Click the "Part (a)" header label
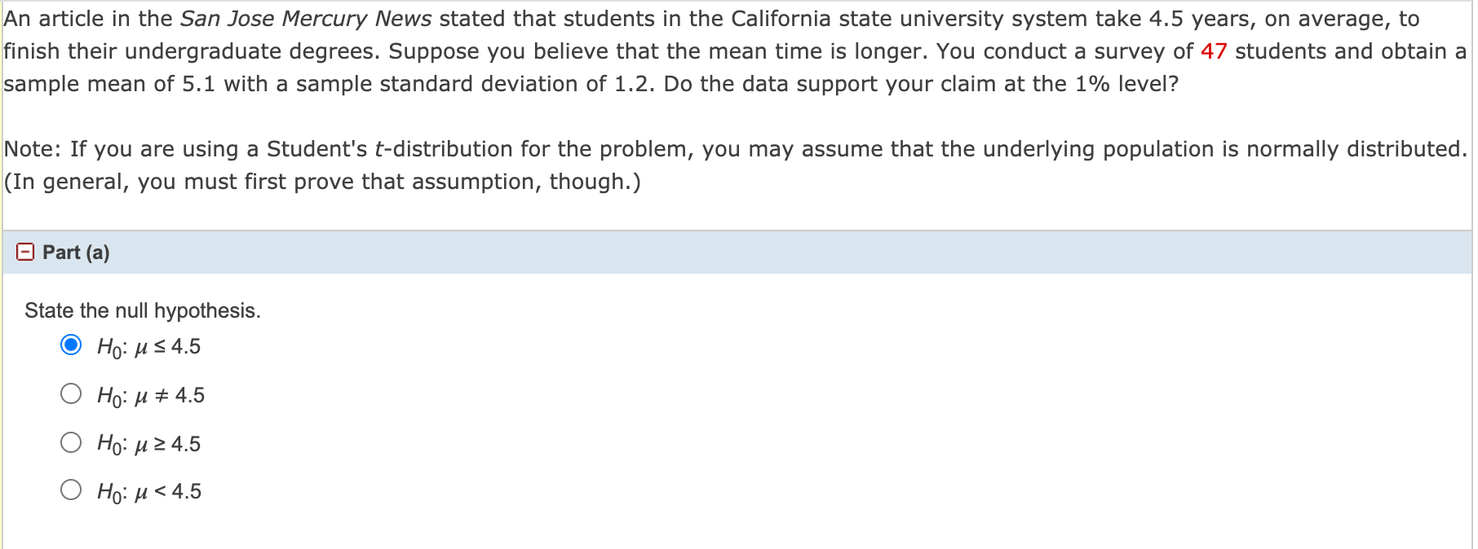Image resolution: width=1478 pixels, height=549 pixels. [x=76, y=253]
